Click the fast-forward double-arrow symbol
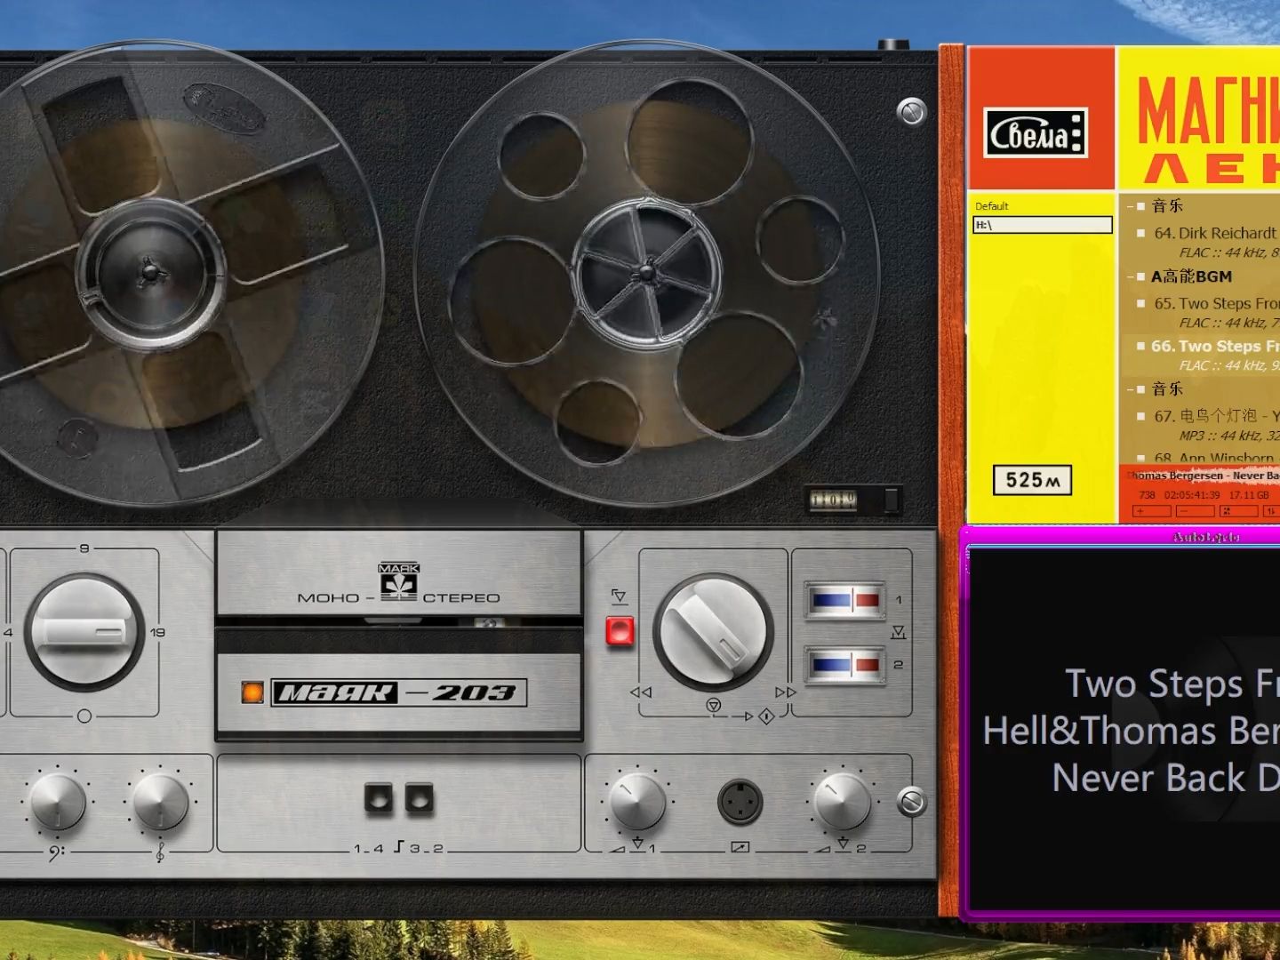Image resolution: width=1280 pixels, height=960 pixels. [x=785, y=692]
